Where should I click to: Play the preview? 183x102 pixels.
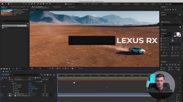[170, 10]
